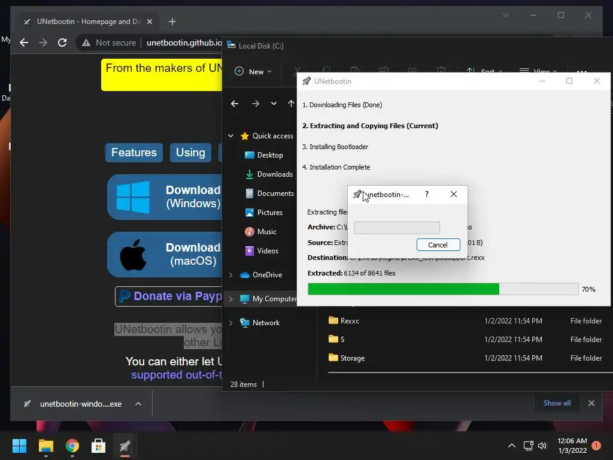Image resolution: width=613 pixels, height=460 pixels.
Task: Select the Storage folder row
Action: click(x=465, y=358)
